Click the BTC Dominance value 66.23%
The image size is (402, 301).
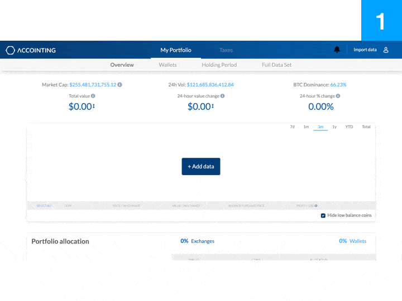click(x=338, y=85)
